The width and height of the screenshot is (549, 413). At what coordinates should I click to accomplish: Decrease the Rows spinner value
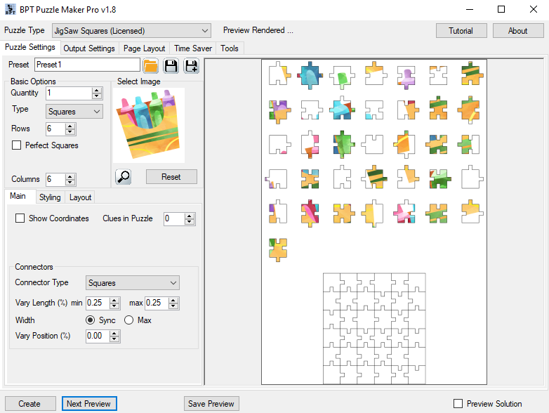70,132
